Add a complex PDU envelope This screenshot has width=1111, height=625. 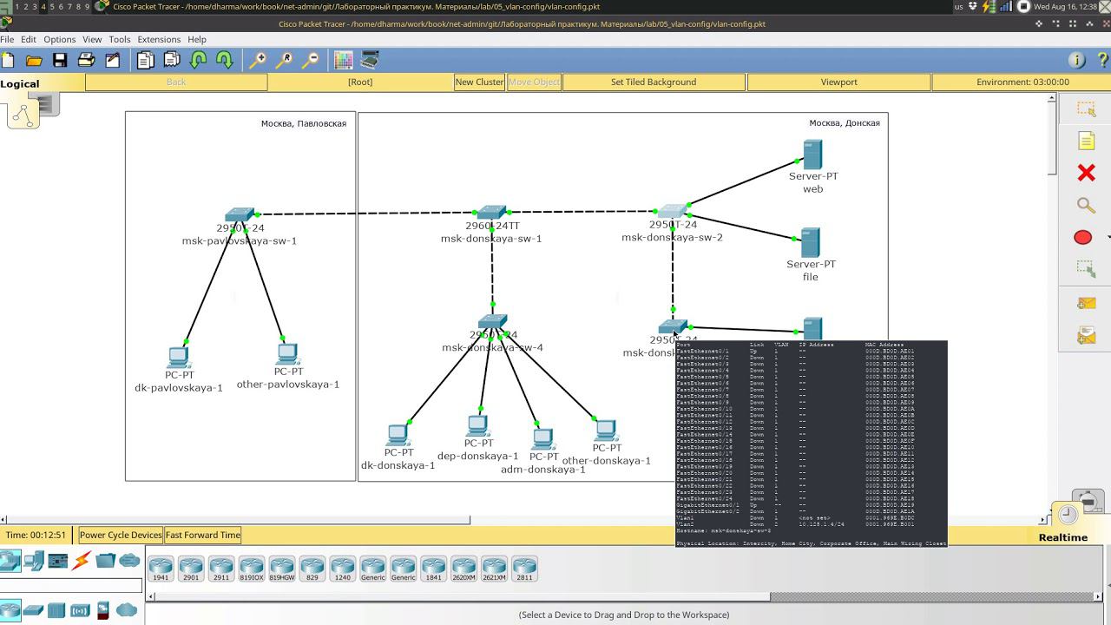point(1086,335)
